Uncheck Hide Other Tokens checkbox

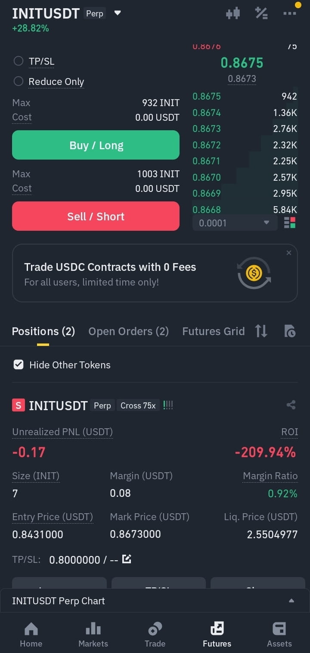point(19,364)
